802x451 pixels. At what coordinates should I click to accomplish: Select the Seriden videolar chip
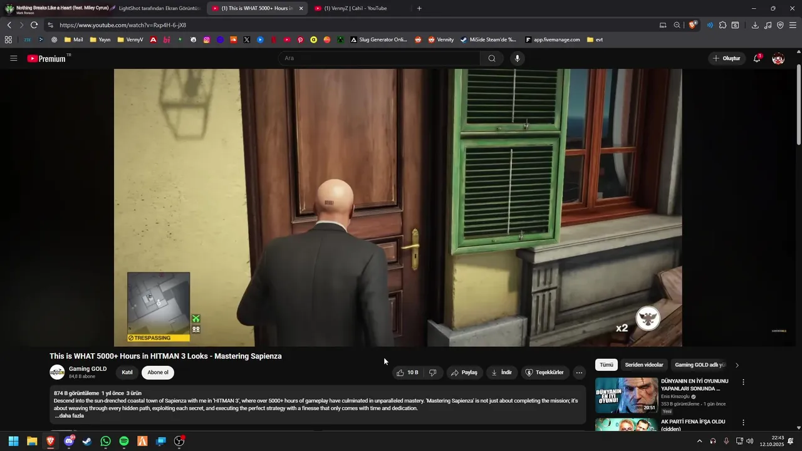[644, 365]
